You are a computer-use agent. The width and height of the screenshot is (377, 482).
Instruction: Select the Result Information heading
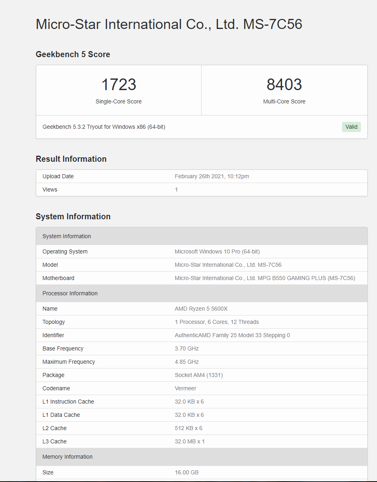(x=71, y=159)
